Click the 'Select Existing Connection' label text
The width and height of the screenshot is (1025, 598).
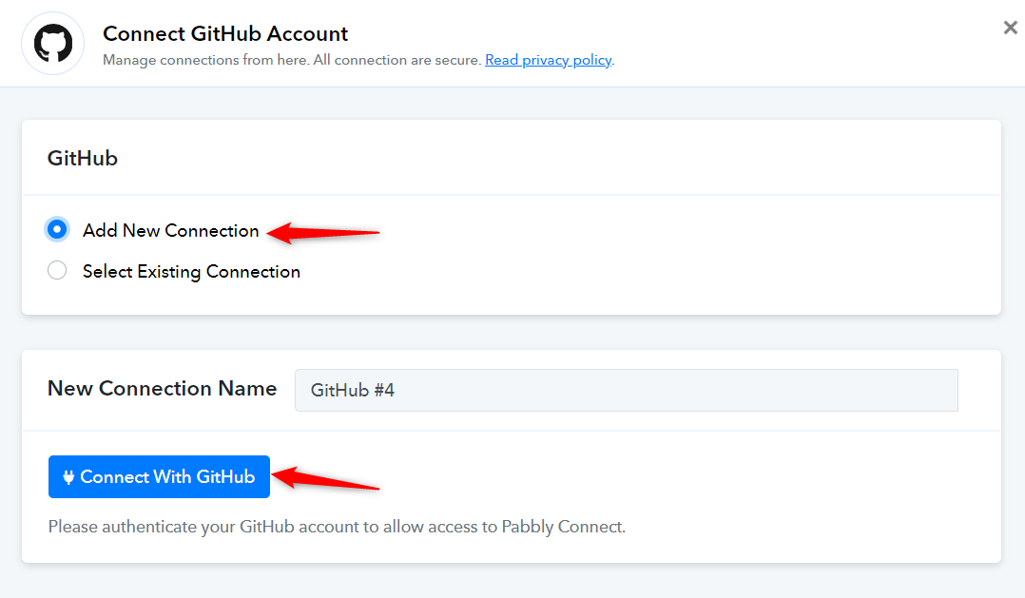(191, 271)
